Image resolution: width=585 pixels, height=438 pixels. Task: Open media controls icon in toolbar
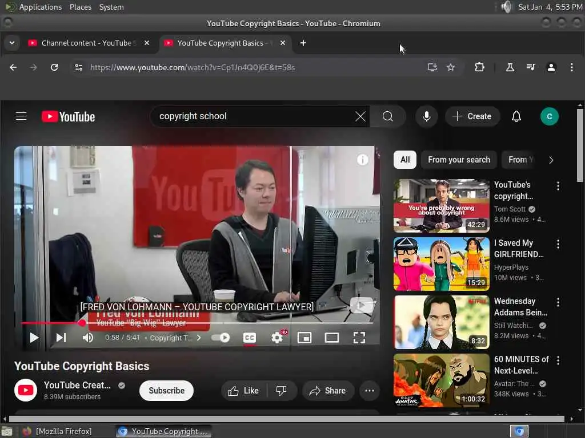(x=531, y=67)
